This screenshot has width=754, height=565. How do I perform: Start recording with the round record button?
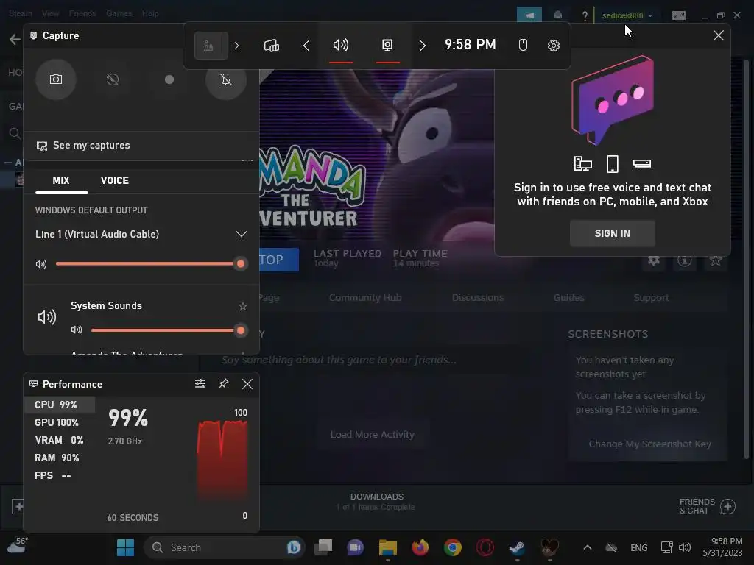[x=169, y=79]
